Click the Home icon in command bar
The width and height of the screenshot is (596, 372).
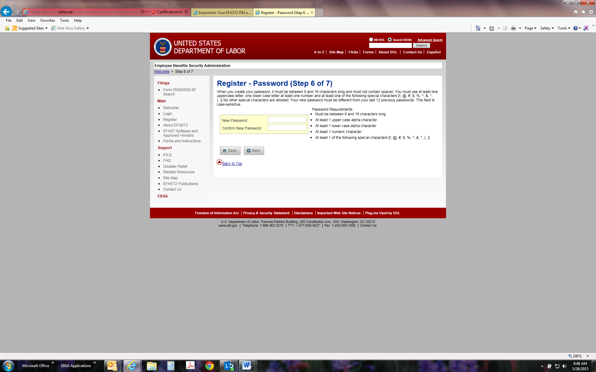pos(478,28)
